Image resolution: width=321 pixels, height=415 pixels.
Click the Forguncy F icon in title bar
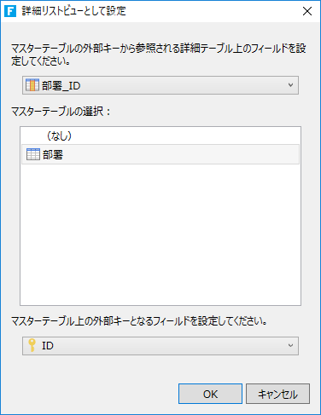click(x=10, y=11)
